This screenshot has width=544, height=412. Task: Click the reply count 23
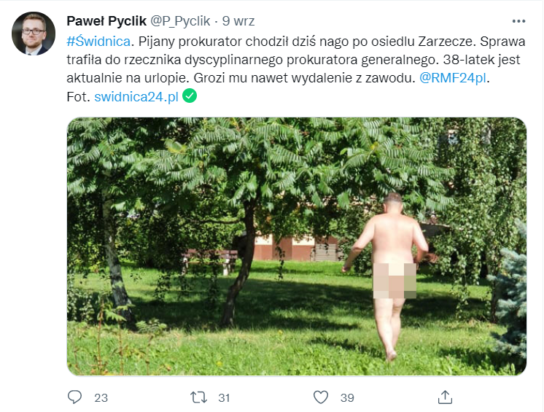(x=101, y=398)
